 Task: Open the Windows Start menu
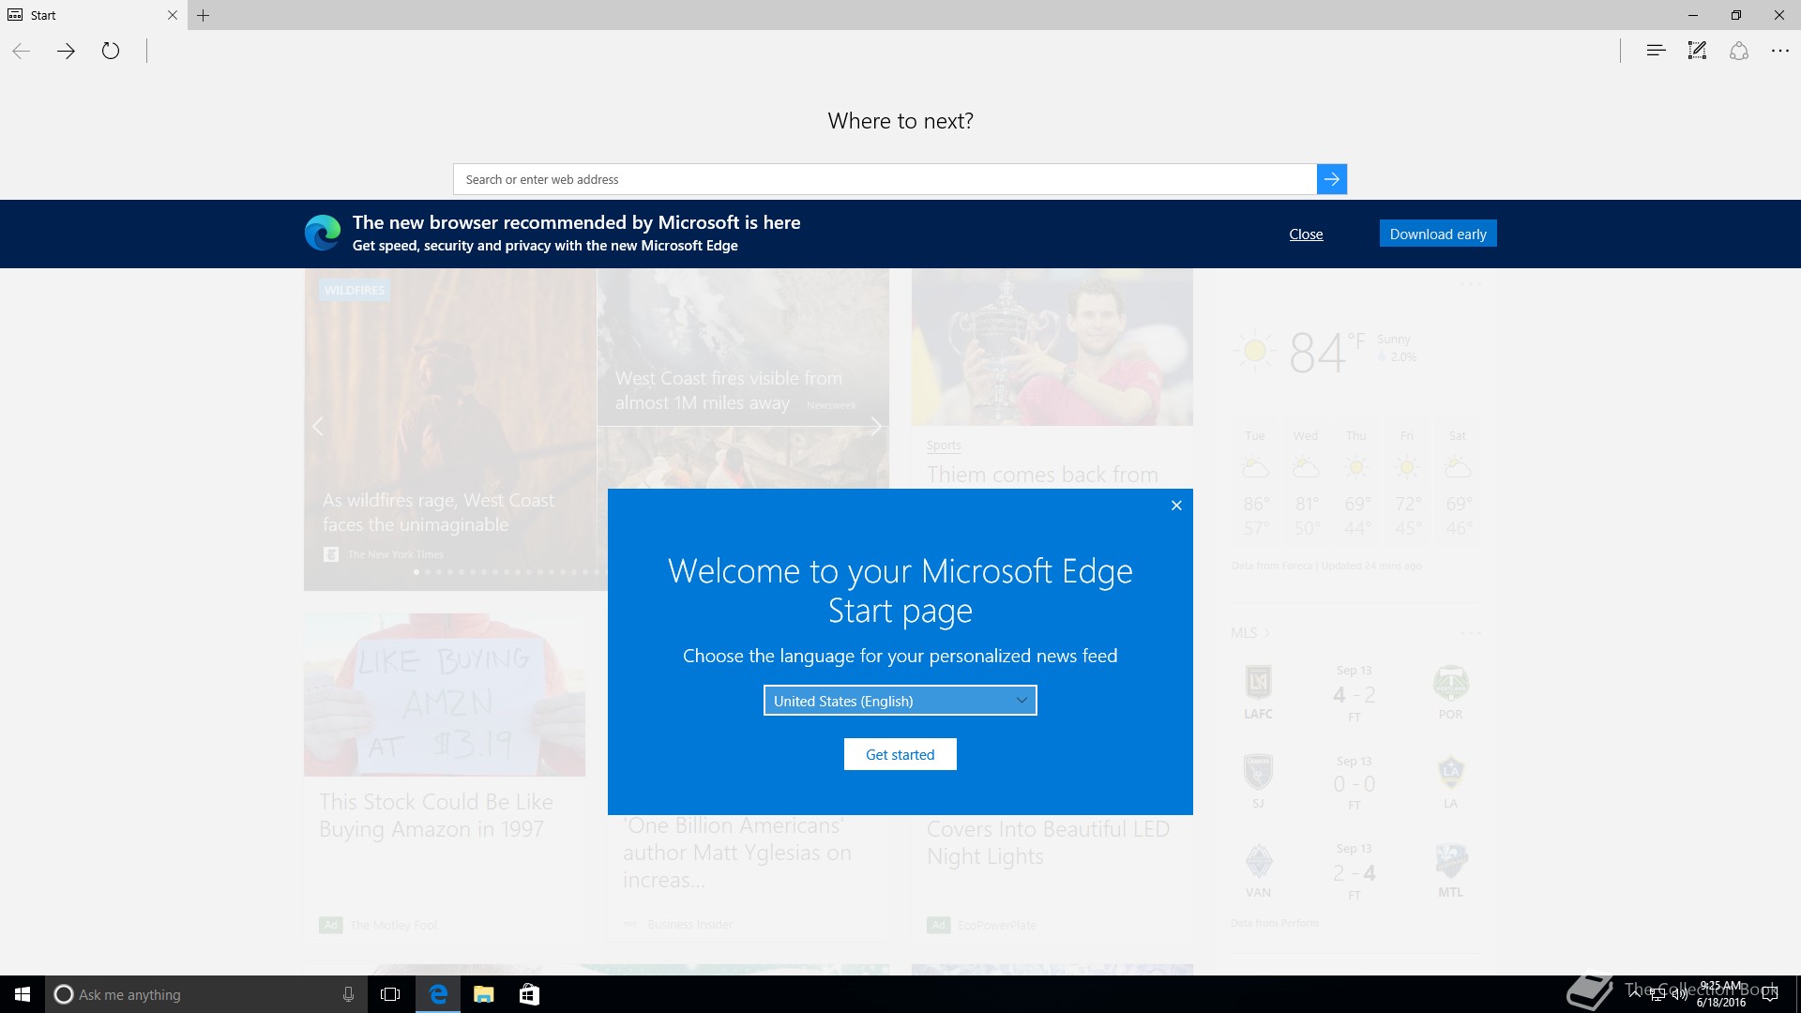click(x=23, y=994)
